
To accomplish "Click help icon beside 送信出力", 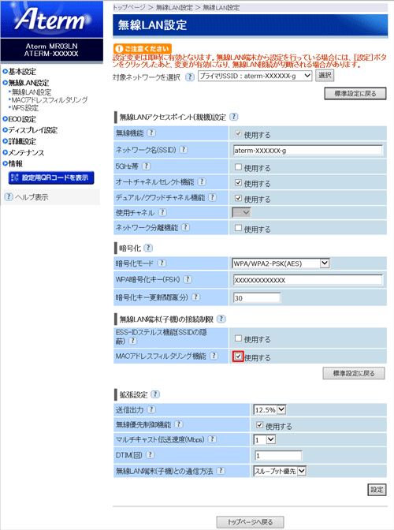I will pos(151,409).
